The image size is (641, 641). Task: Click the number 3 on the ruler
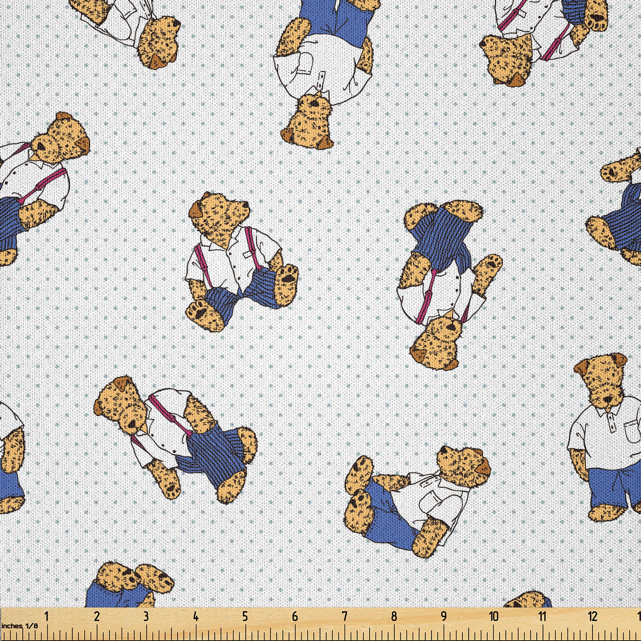click(x=146, y=616)
